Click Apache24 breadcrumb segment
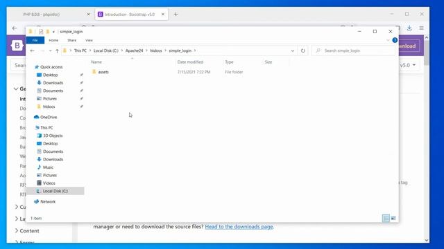This screenshot has width=444, height=249. [x=134, y=50]
